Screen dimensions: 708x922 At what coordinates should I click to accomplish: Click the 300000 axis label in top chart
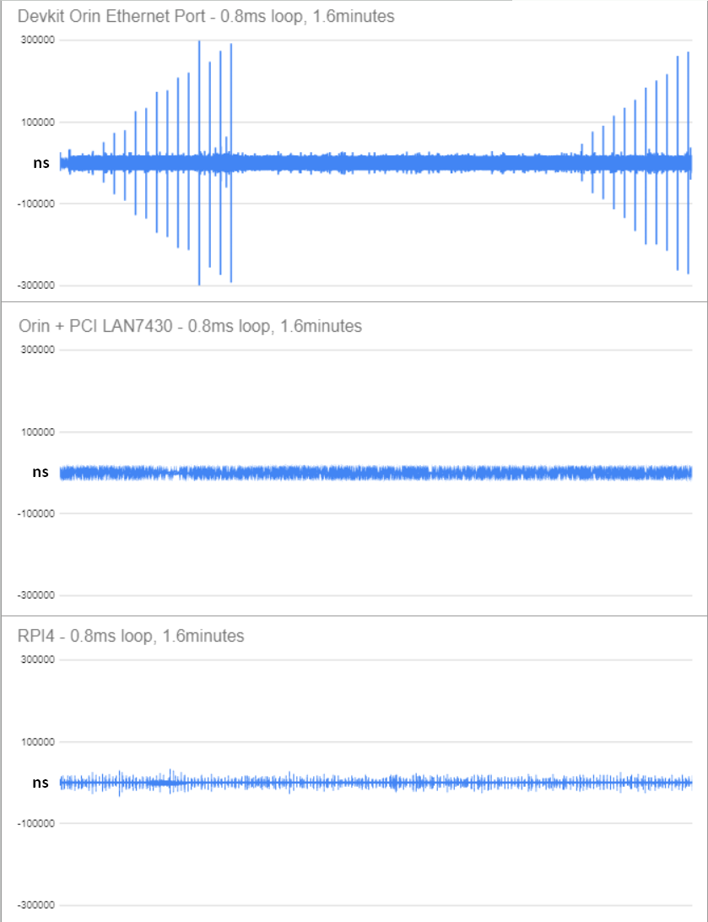click(x=38, y=40)
